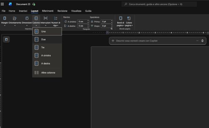The image size is (209, 128).
Task: Toggle the Colonne columns dropdown
Action: [x=36, y=21]
